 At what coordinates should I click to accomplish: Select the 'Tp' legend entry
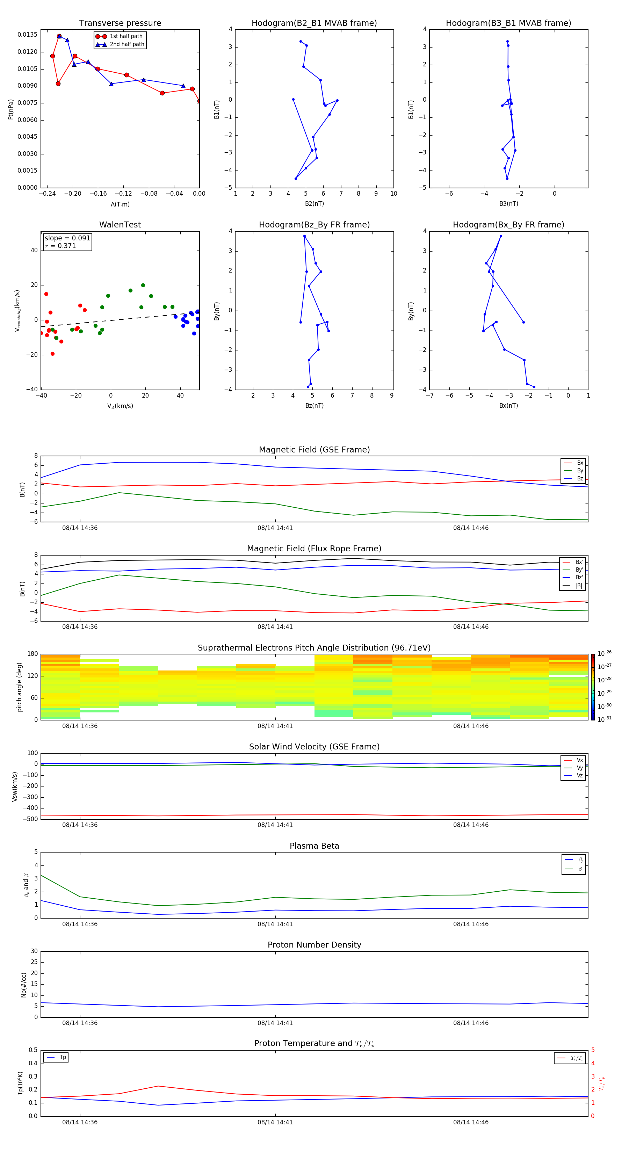56,1057
